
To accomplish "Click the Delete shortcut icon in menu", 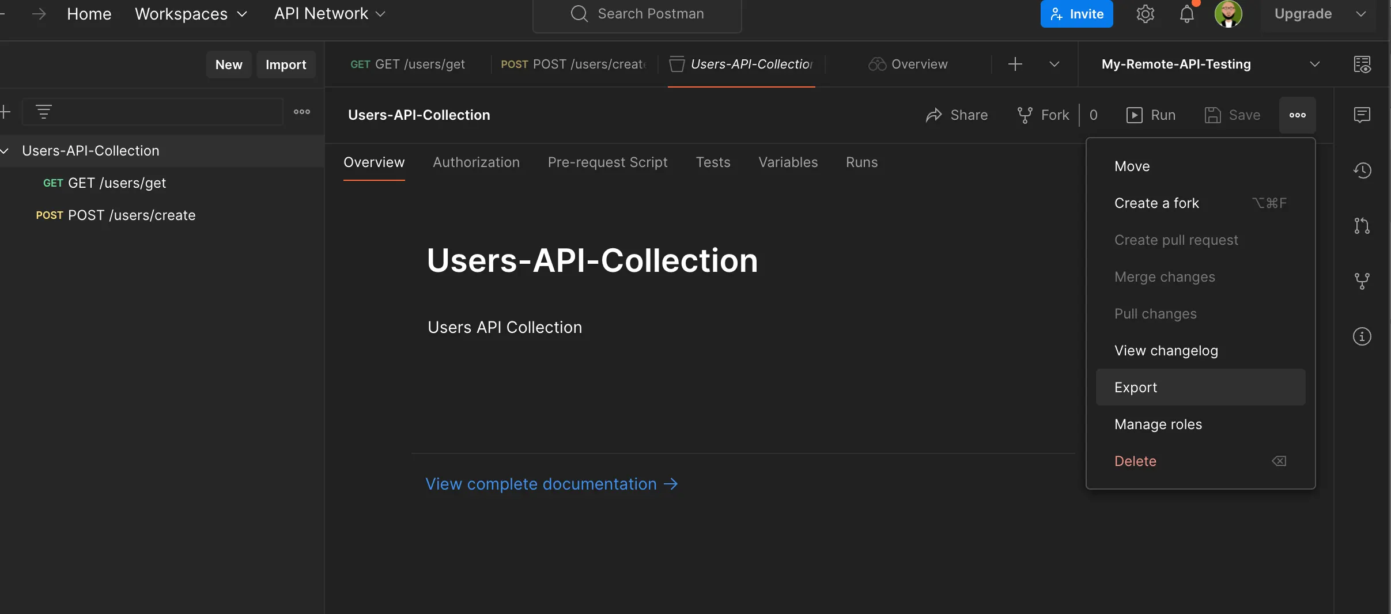I will click(x=1279, y=461).
